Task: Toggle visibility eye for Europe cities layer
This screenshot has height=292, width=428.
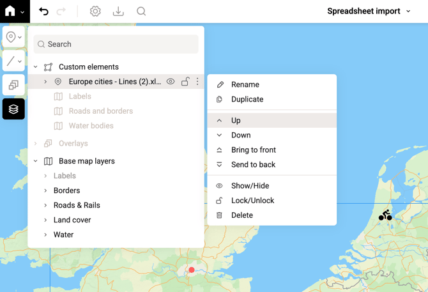Action: 171,82
